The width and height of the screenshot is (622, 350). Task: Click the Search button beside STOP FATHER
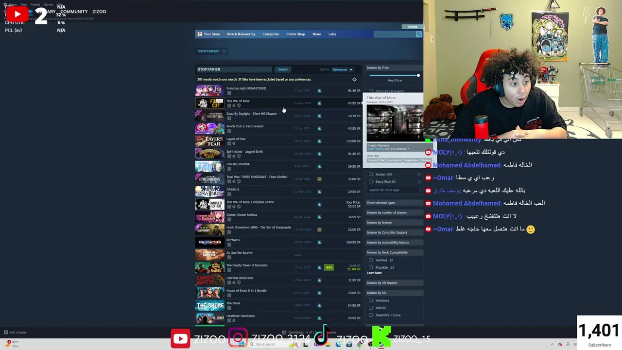[x=282, y=70]
